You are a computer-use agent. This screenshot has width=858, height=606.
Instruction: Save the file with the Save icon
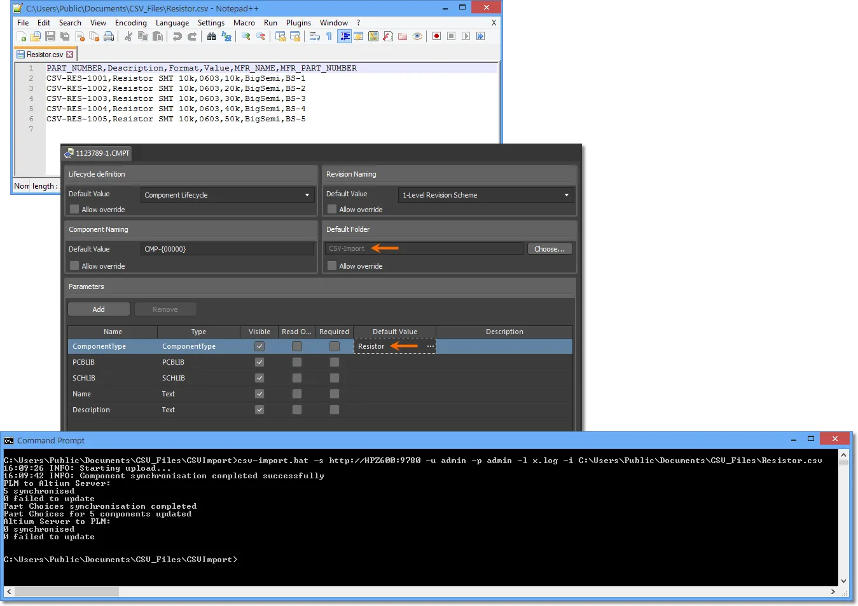50,36
